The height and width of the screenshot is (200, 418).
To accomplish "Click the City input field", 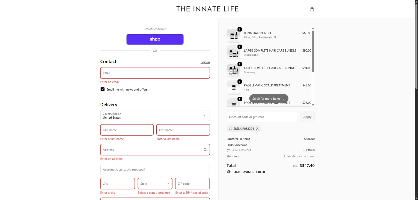I will tap(118, 184).
